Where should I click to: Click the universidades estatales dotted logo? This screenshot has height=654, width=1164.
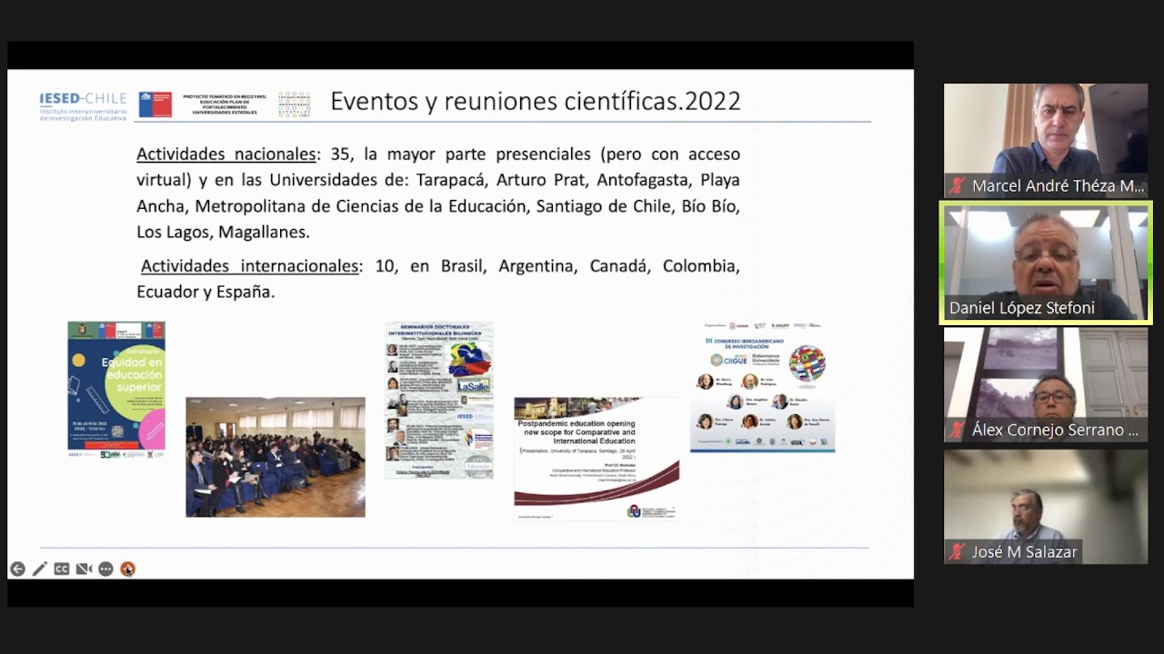(294, 104)
